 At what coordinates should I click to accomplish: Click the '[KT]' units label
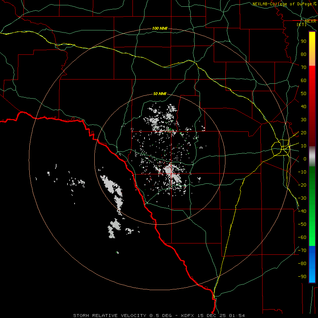[x=302, y=24]
